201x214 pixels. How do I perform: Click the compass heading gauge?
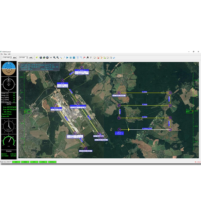(9, 84)
